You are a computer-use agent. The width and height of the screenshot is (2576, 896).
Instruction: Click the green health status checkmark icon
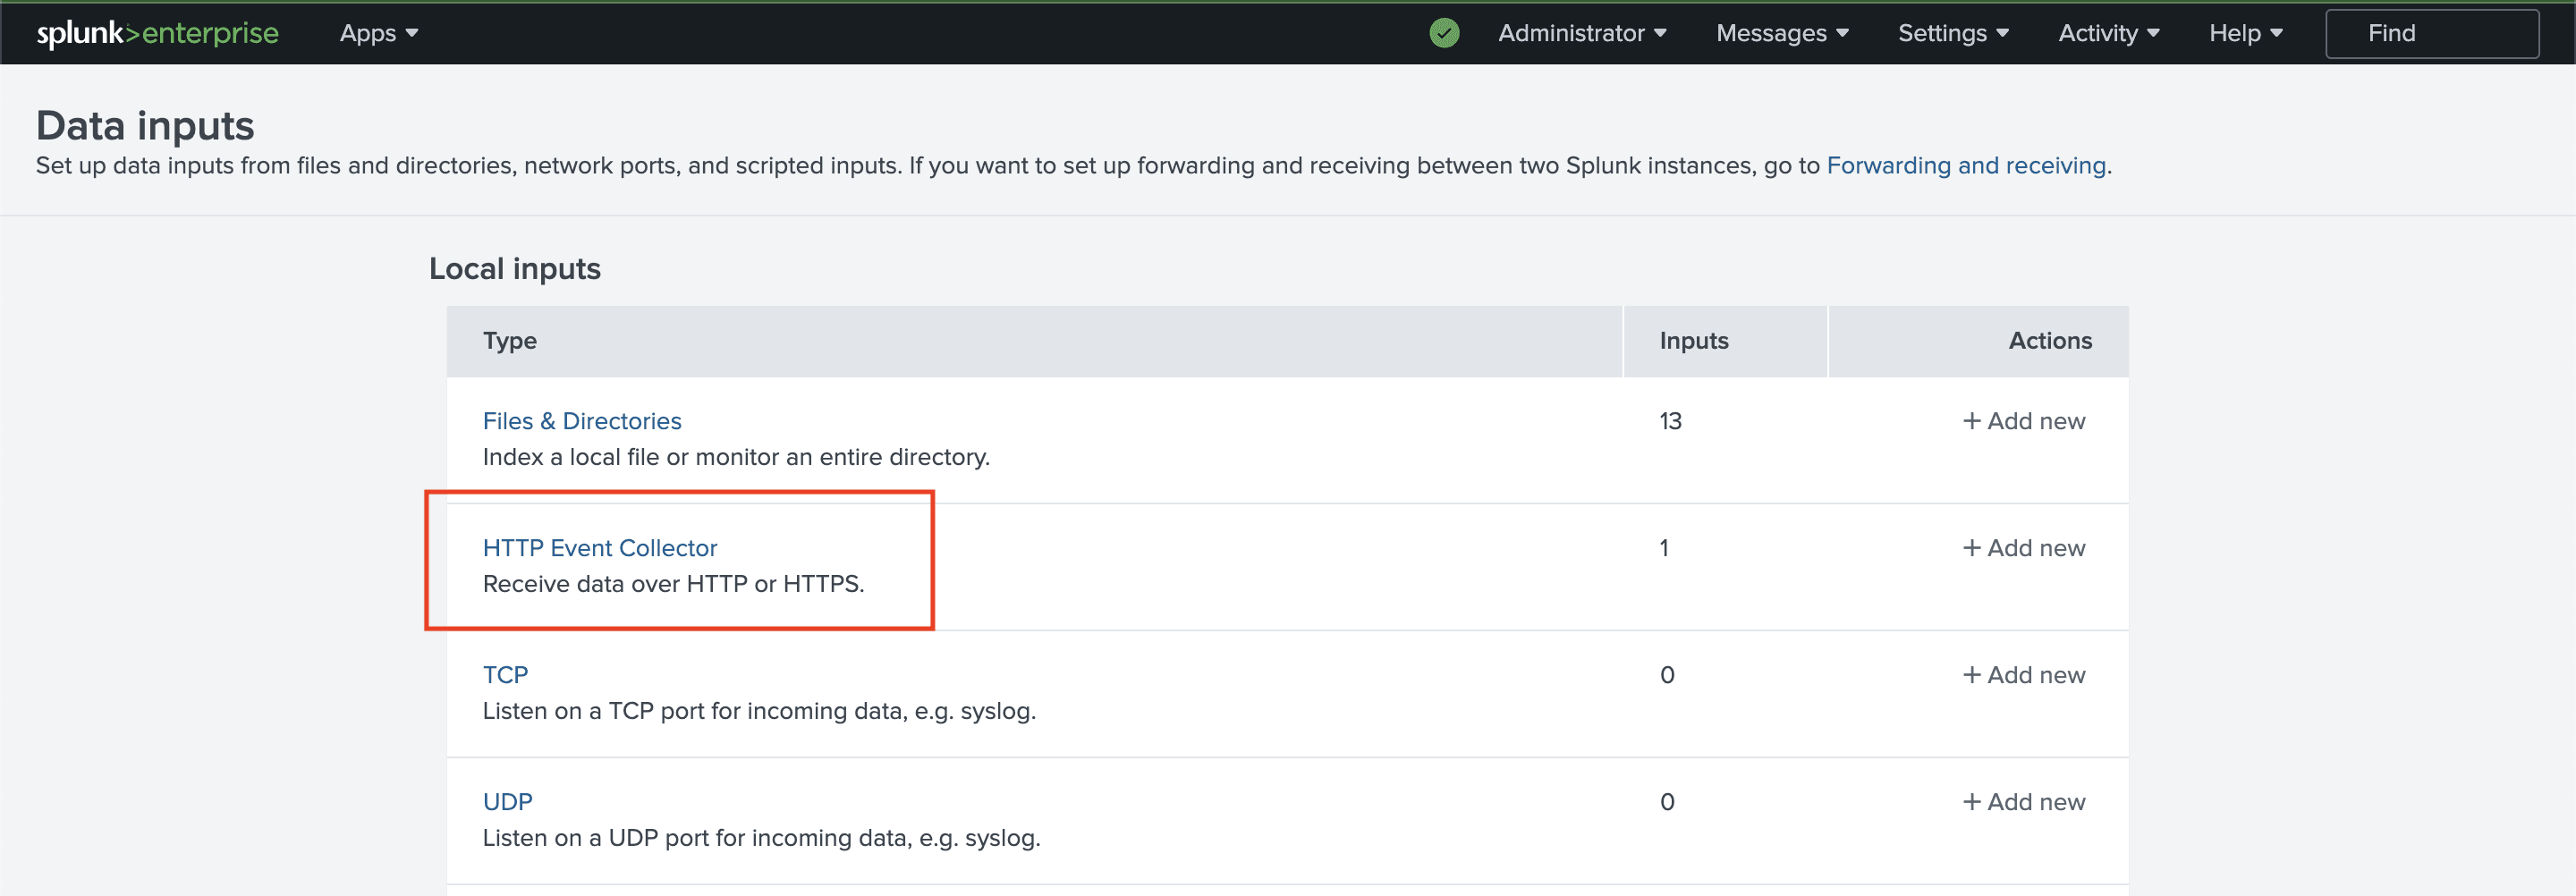coord(1444,33)
